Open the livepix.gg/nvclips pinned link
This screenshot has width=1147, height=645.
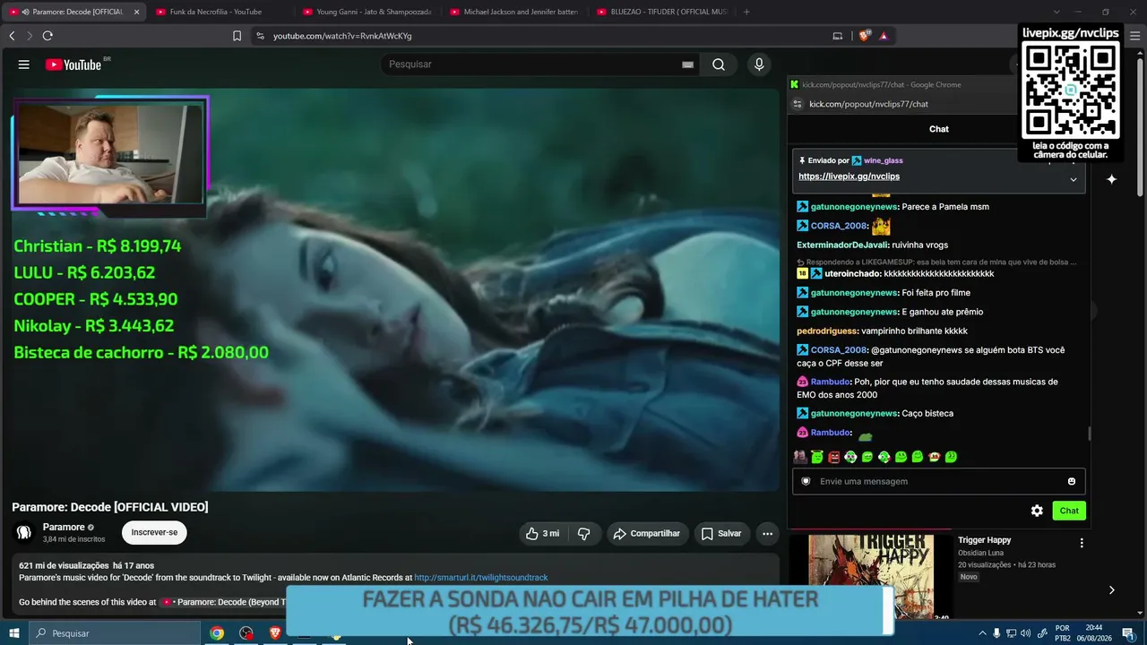[x=849, y=176]
